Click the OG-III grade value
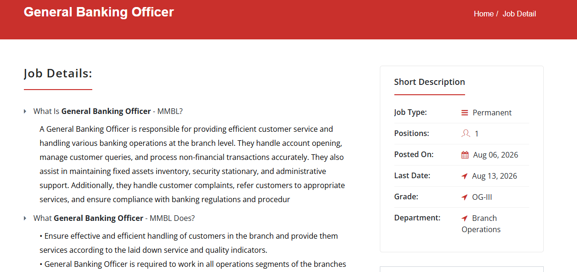This screenshot has height=272, width=577. (x=482, y=197)
